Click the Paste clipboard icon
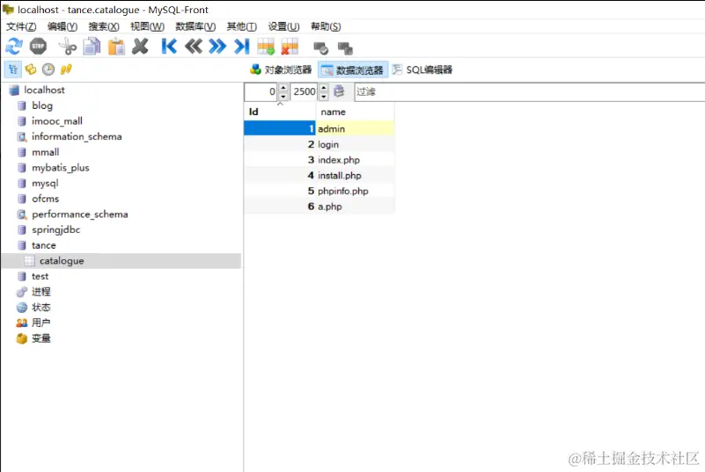 116,47
